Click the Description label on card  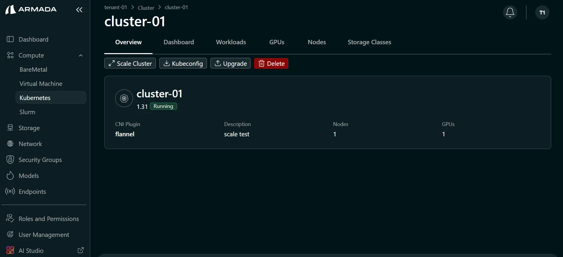[237, 124]
